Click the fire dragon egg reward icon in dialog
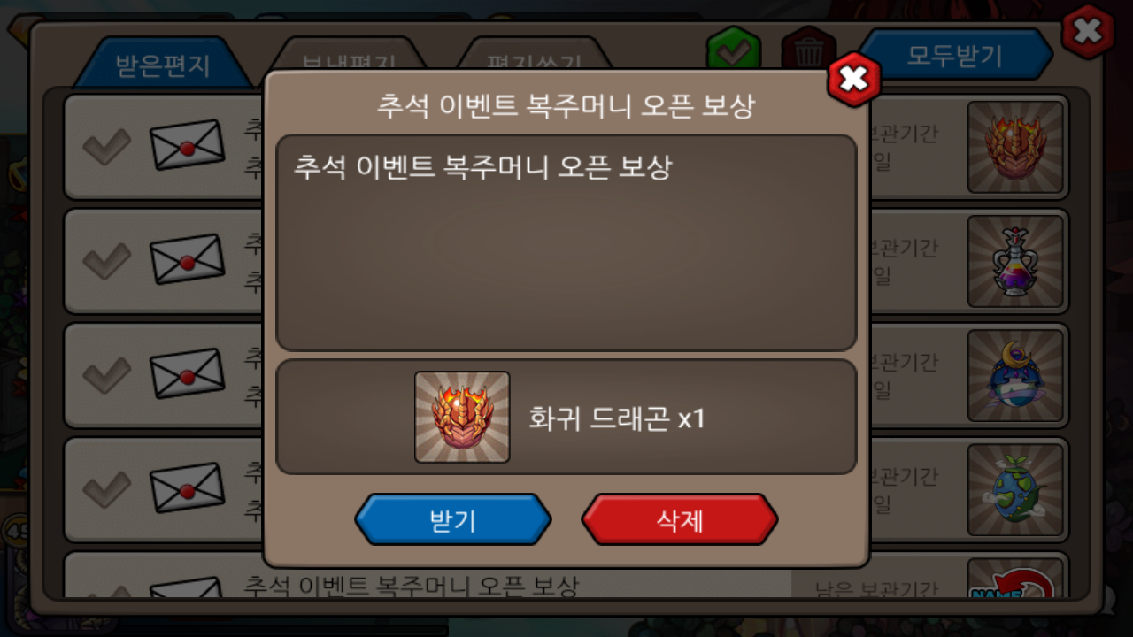 462,417
